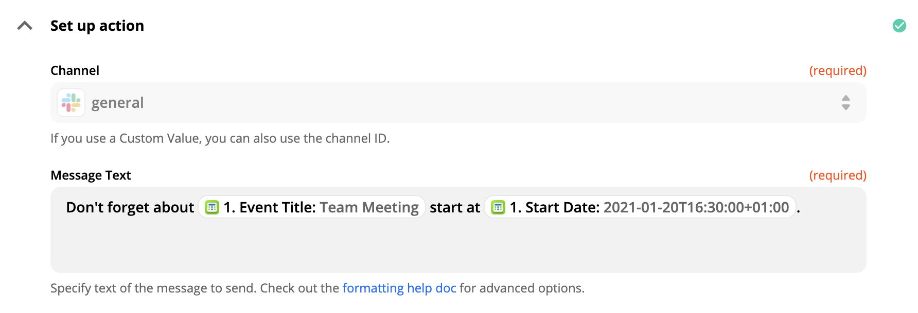
Task: Select the Start Date value pill
Action: [x=640, y=207]
